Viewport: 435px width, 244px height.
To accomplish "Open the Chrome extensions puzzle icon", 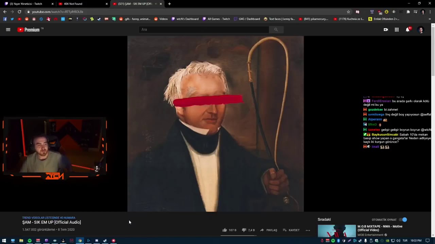I will click(x=408, y=12).
